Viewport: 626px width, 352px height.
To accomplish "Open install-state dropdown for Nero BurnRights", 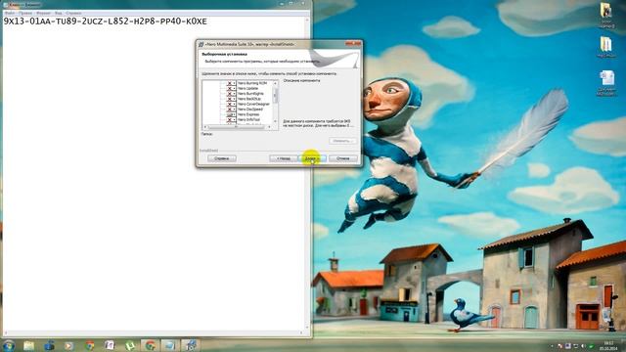I will pos(231,94).
